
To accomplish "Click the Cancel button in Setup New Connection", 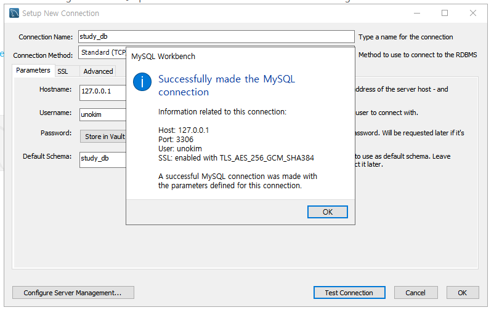I will (416, 293).
